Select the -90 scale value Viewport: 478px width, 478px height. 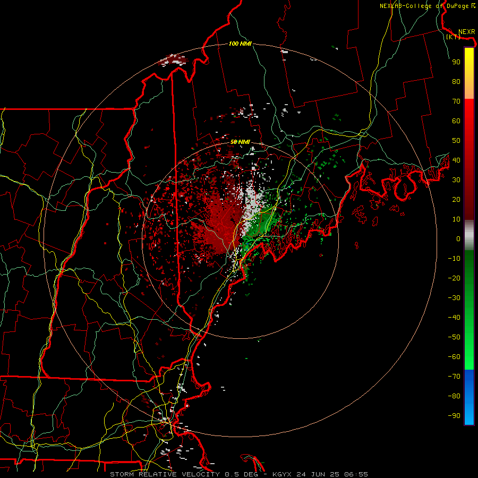pyautogui.click(x=454, y=415)
